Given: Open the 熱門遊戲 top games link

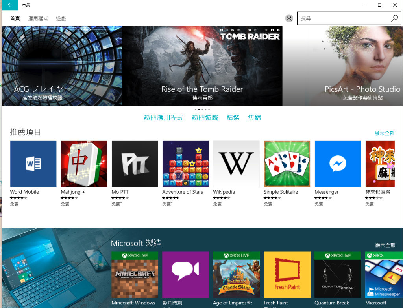Looking at the screenshot, I should click(x=205, y=118).
